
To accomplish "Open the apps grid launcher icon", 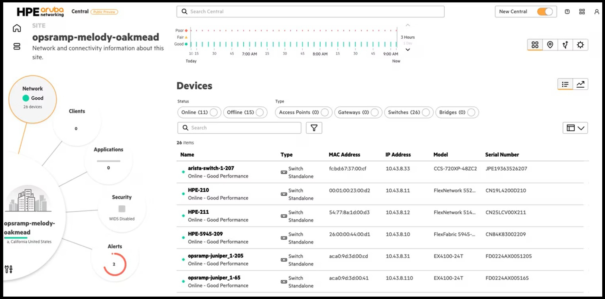I will [x=582, y=12].
